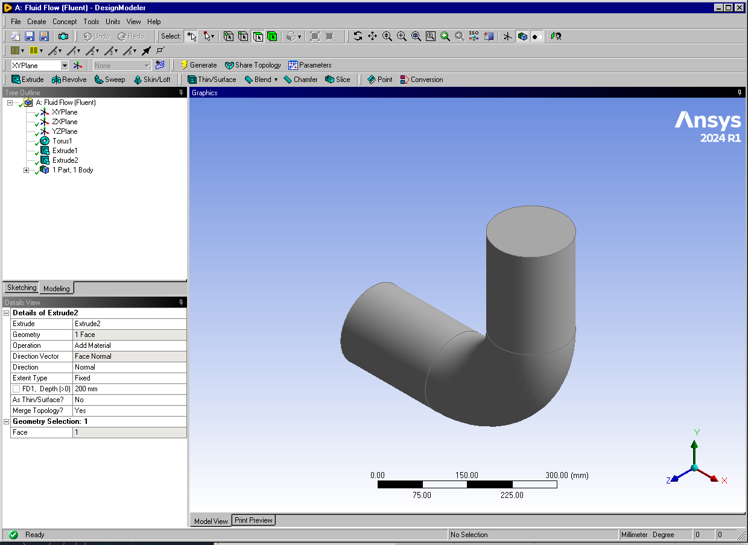The image size is (748, 545).
Task: Select Torus1 in the tree outline
Action: pyautogui.click(x=62, y=141)
